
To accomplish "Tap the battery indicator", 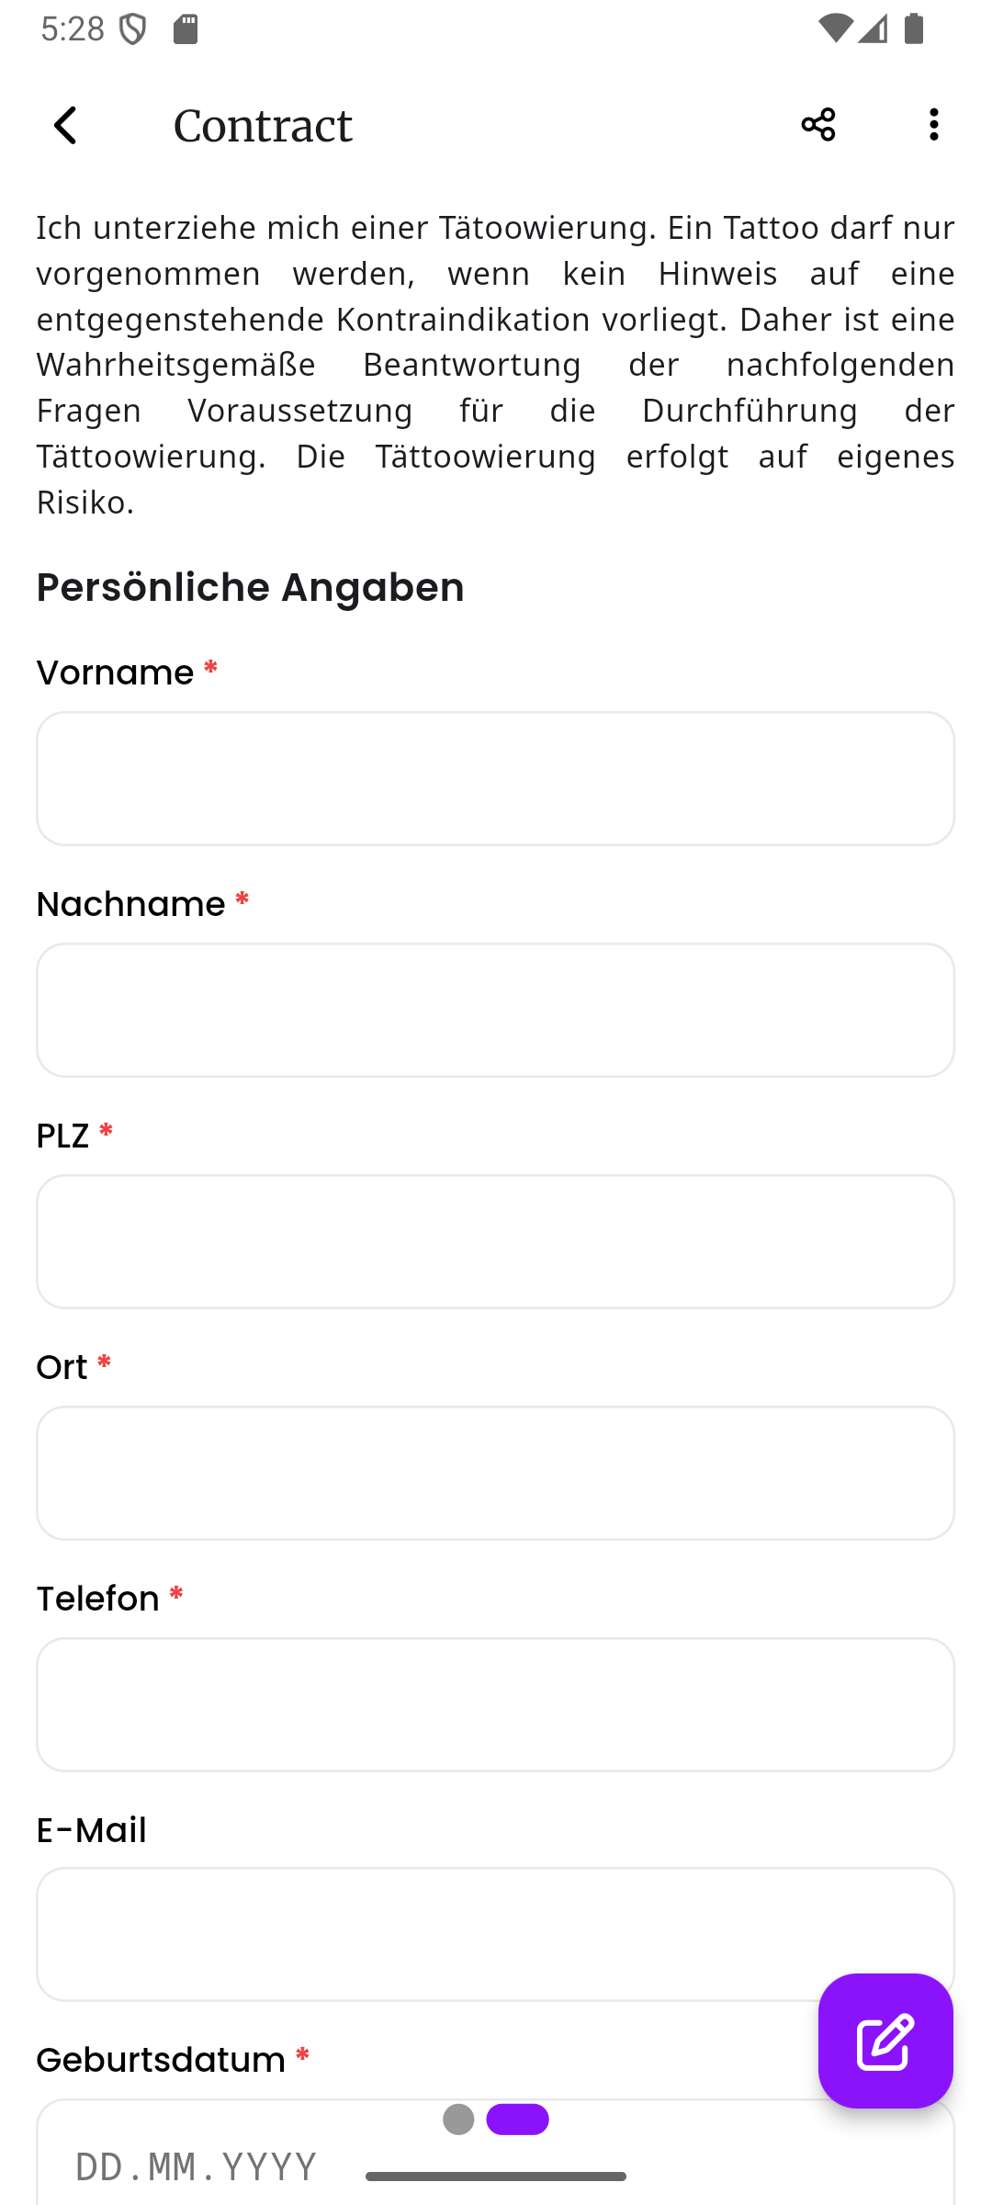I will [x=913, y=30].
